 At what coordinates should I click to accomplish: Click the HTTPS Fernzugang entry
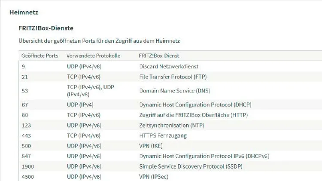click(163, 135)
